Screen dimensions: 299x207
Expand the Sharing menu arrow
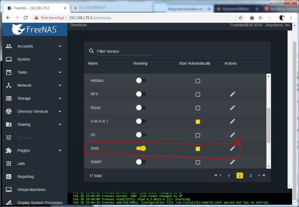pos(60,124)
